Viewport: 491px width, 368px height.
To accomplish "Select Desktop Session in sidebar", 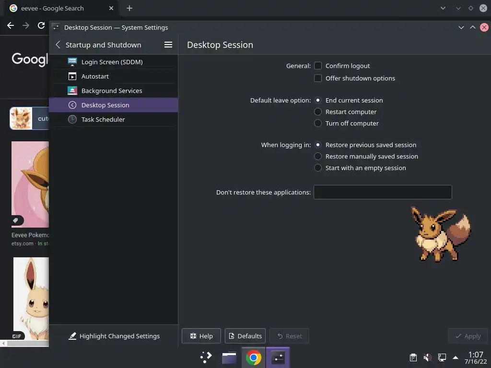I will point(114,105).
